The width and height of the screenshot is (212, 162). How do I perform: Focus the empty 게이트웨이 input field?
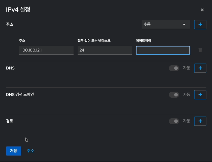[163, 50]
